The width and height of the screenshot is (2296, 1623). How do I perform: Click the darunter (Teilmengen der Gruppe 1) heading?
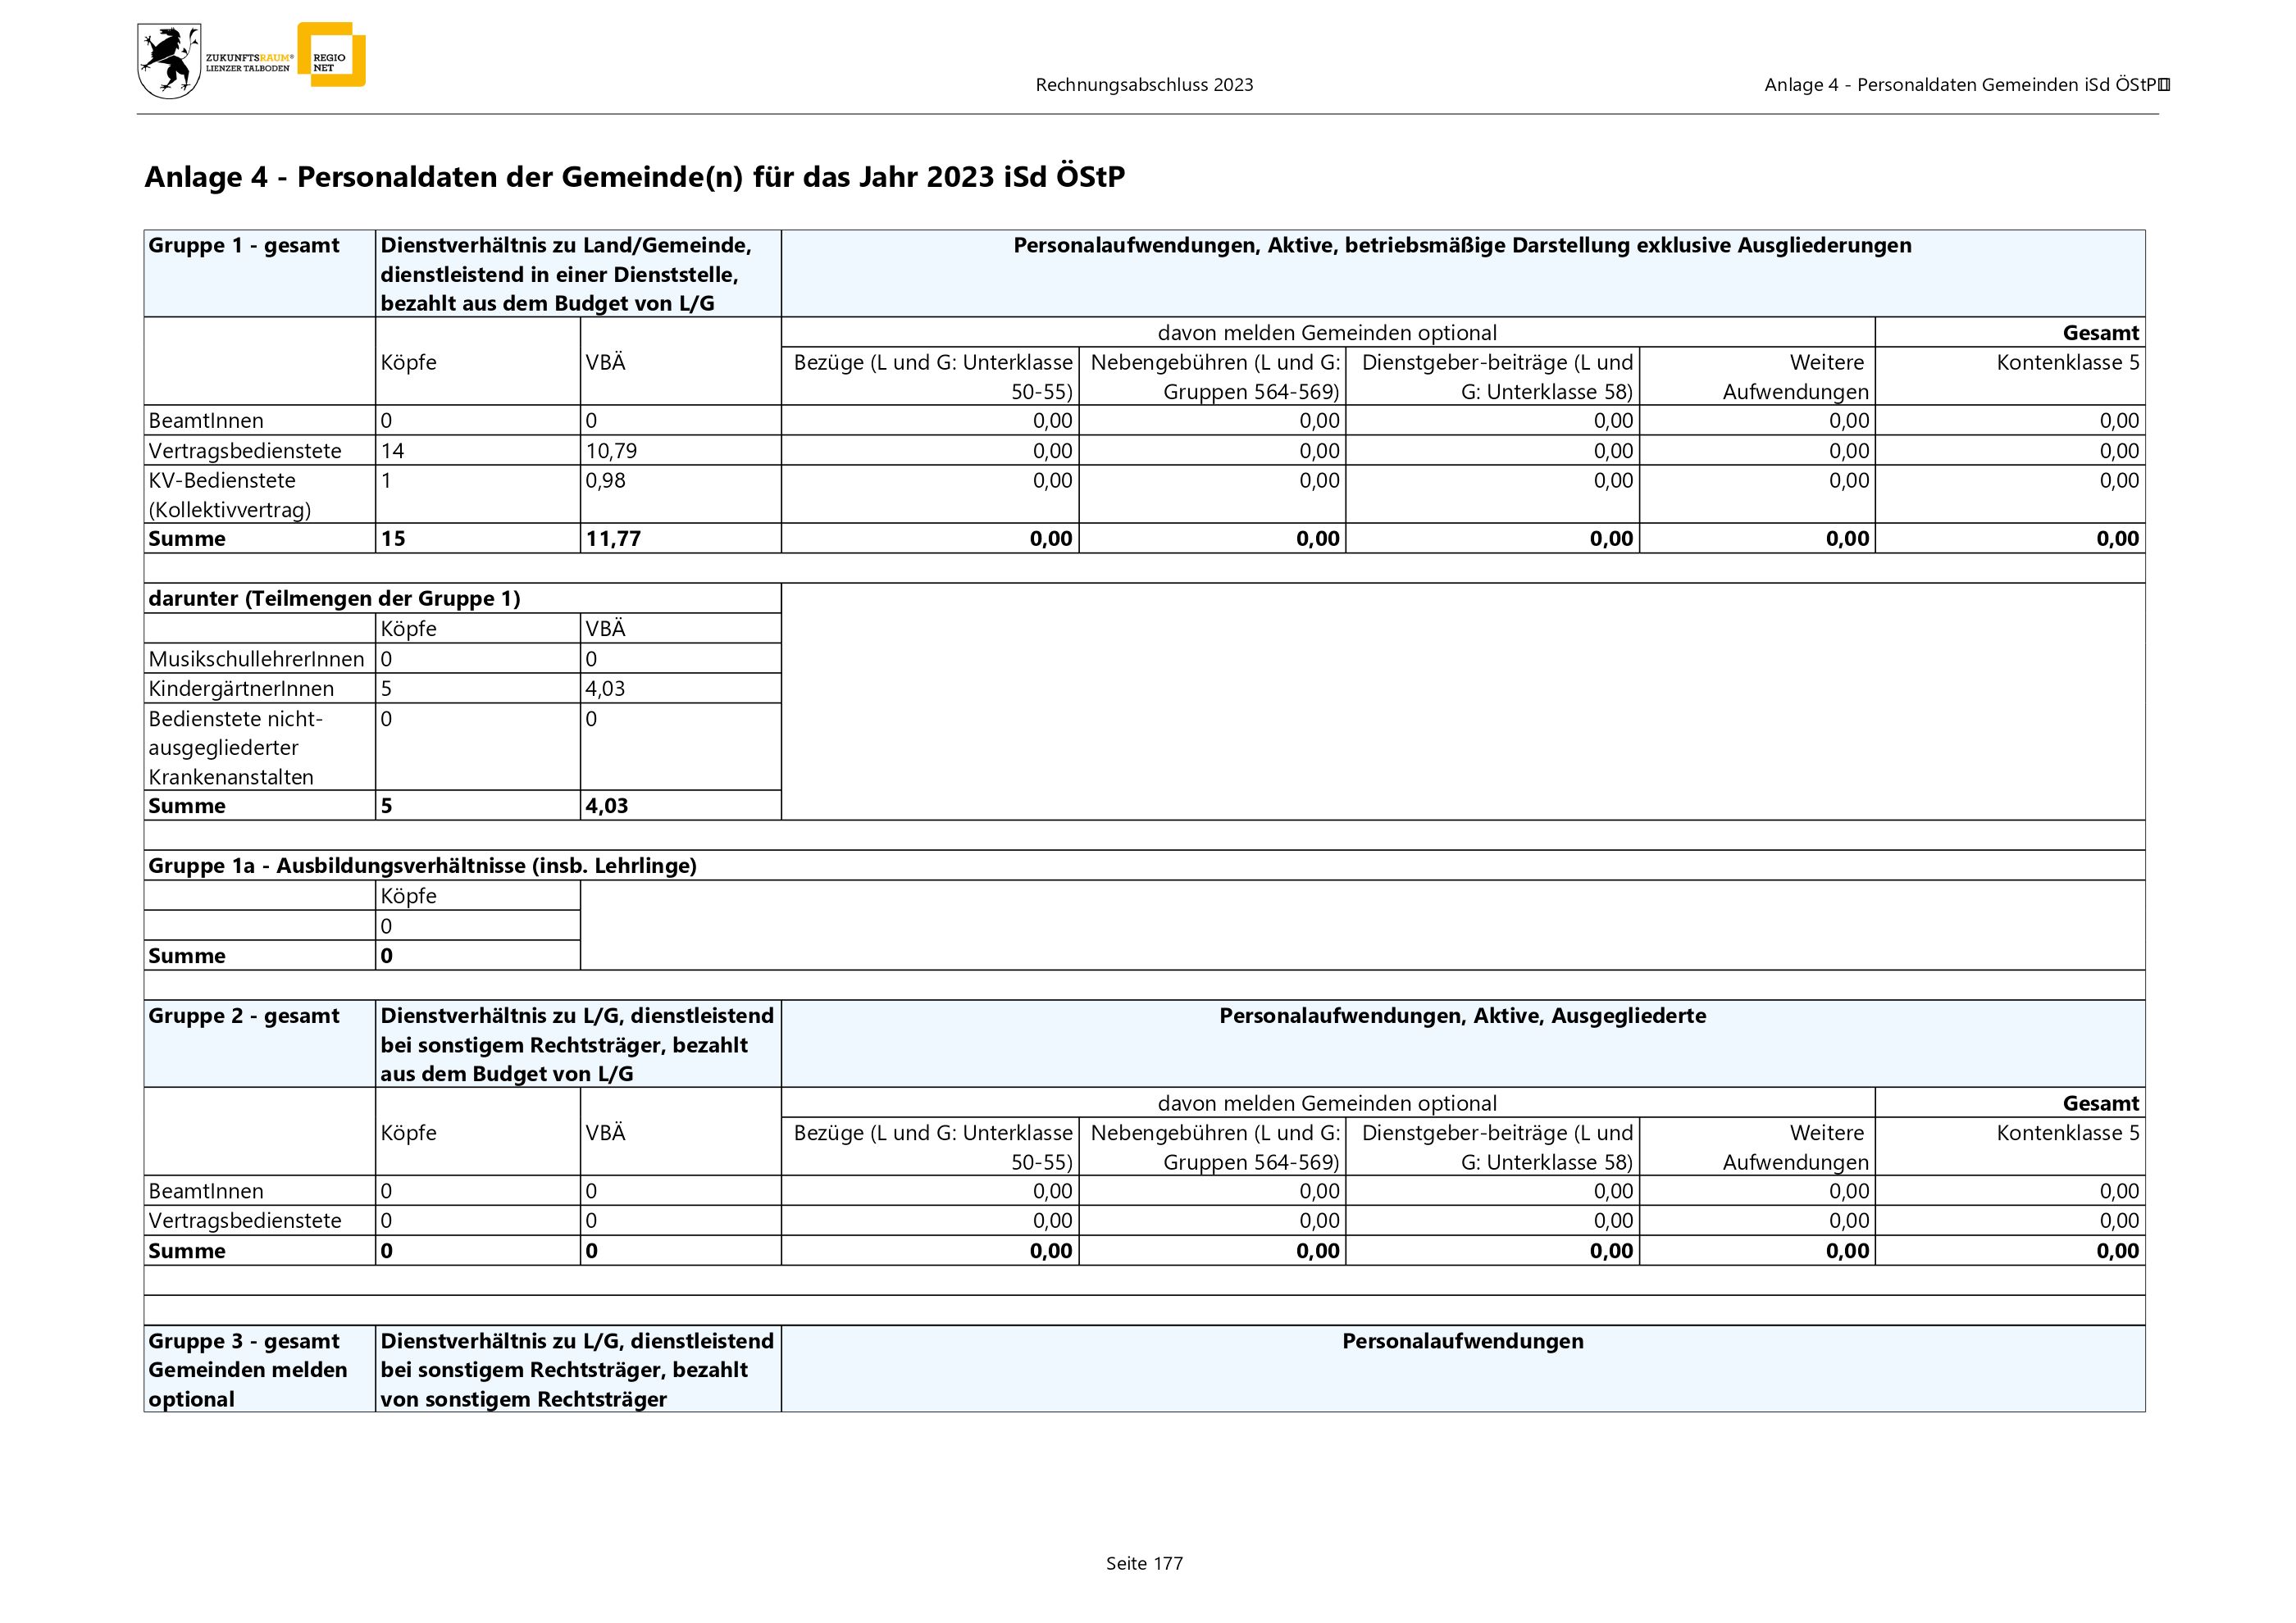pyautogui.click(x=334, y=598)
